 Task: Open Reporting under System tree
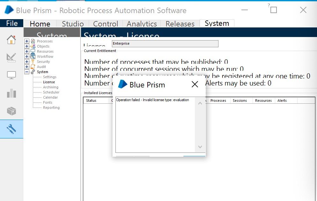pyautogui.click(x=51, y=108)
